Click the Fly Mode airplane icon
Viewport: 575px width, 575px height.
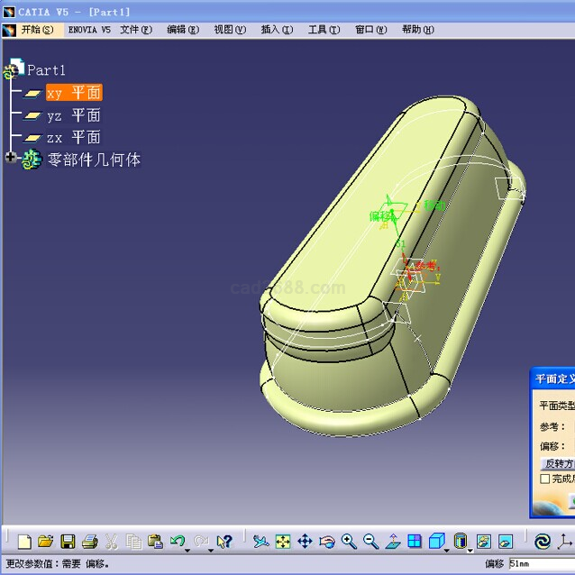(x=260, y=542)
